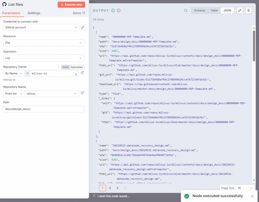The image size is (259, 202).
Task: Click the 28 items count label
Action: [x=99, y=19]
